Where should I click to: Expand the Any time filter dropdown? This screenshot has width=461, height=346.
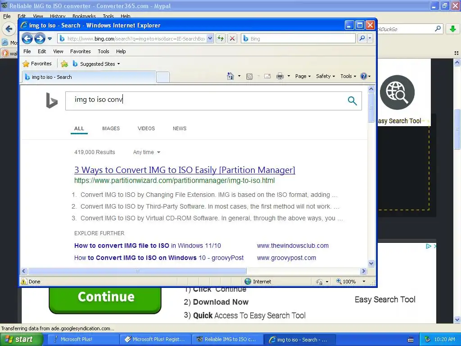tap(146, 152)
